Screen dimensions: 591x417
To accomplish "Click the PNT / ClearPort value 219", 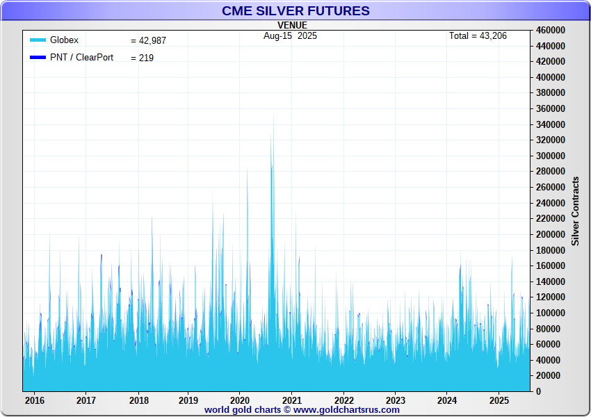I will (142, 58).
